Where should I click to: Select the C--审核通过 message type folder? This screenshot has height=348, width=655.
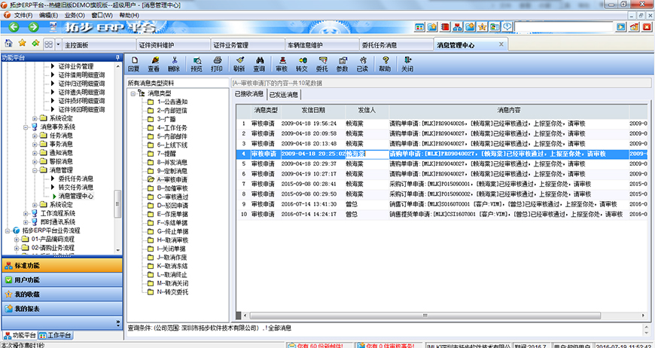click(172, 197)
